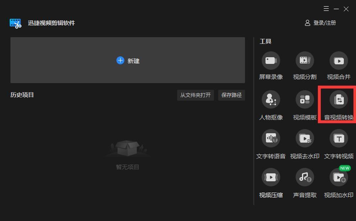Click the user avatar icon

pyautogui.click(x=308, y=23)
